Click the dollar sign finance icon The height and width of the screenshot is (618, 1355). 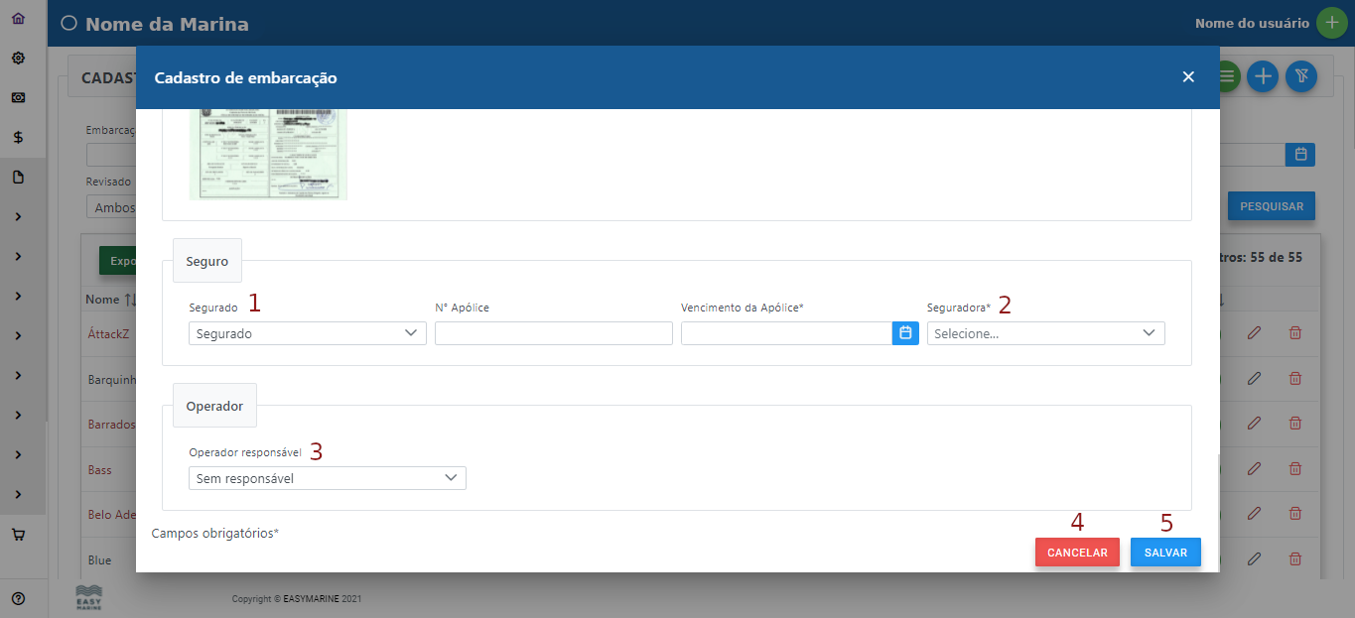click(x=18, y=138)
